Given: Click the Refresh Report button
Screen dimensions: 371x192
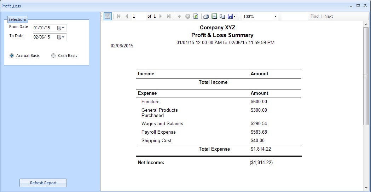Looking at the screenshot, I should pyautogui.click(x=43, y=183).
